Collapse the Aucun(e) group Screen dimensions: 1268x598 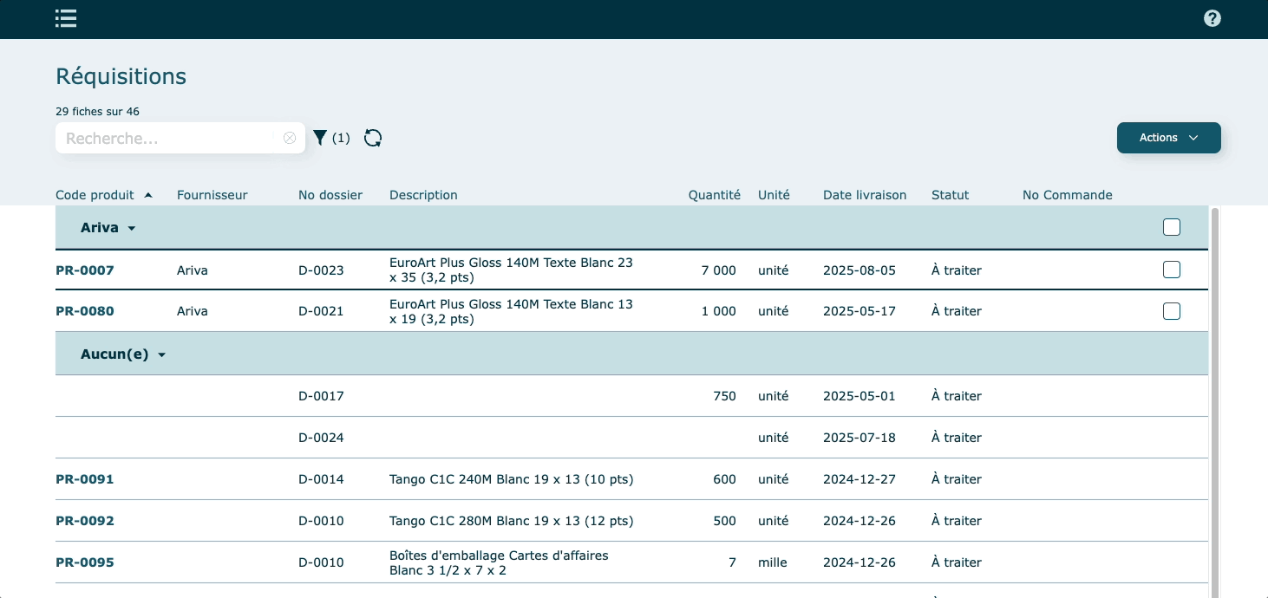click(x=161, y=355)
